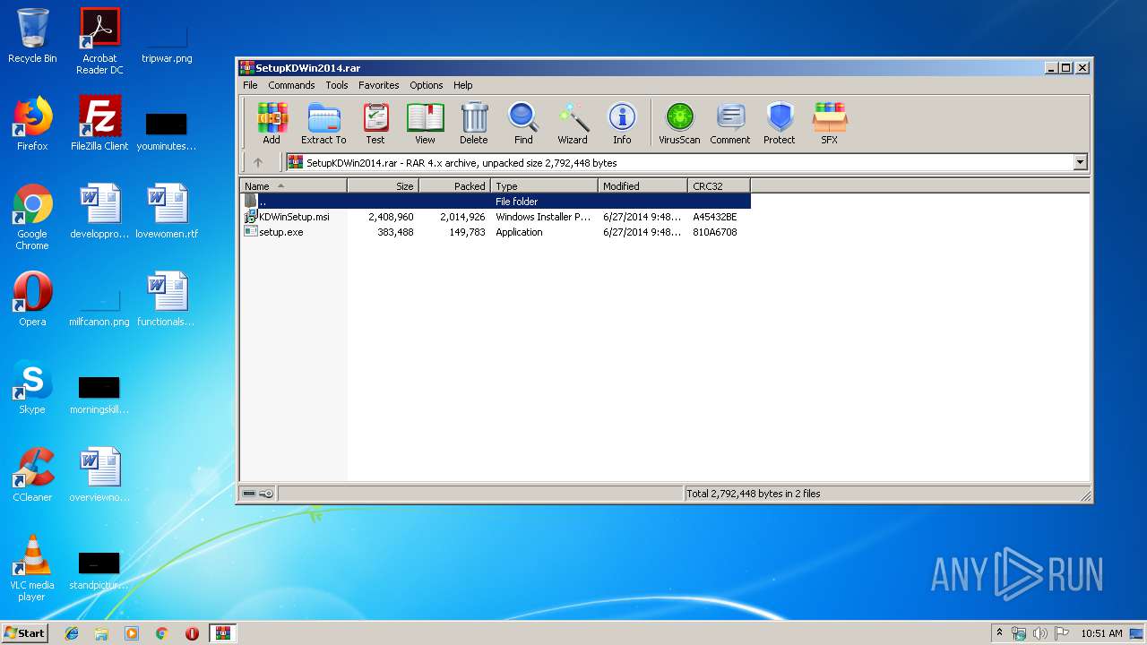This screenshot has width=1147, height=645.
Task: Open Opera desktop shortcut
Action: point(32,299)
